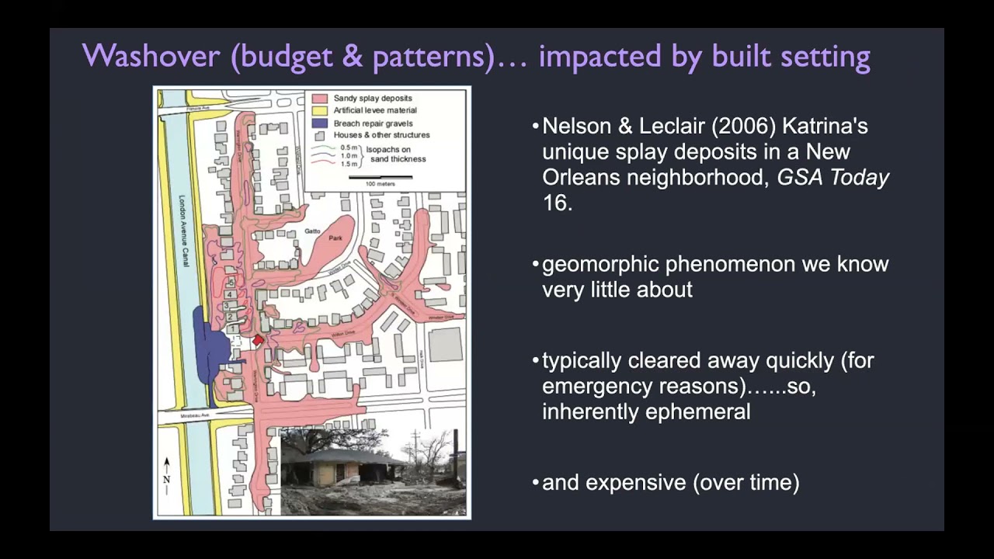This screenshot has width=994, height=559.
Task: Click the red breach marker on map
Action: click(258, 340)
